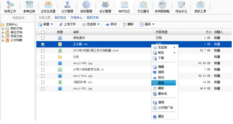Follow the 文档中心 breadcrumb link

pos(76,18)
